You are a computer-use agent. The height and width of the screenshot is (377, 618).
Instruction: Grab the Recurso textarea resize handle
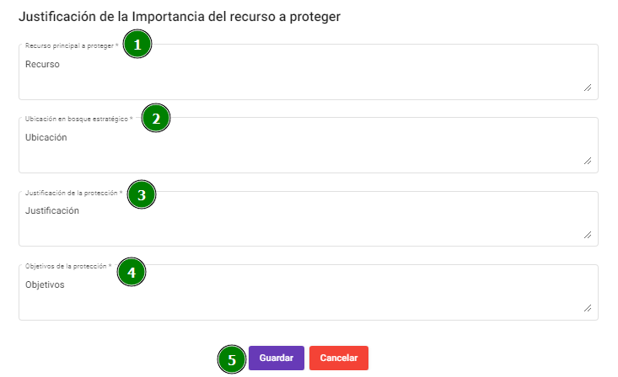588,88
